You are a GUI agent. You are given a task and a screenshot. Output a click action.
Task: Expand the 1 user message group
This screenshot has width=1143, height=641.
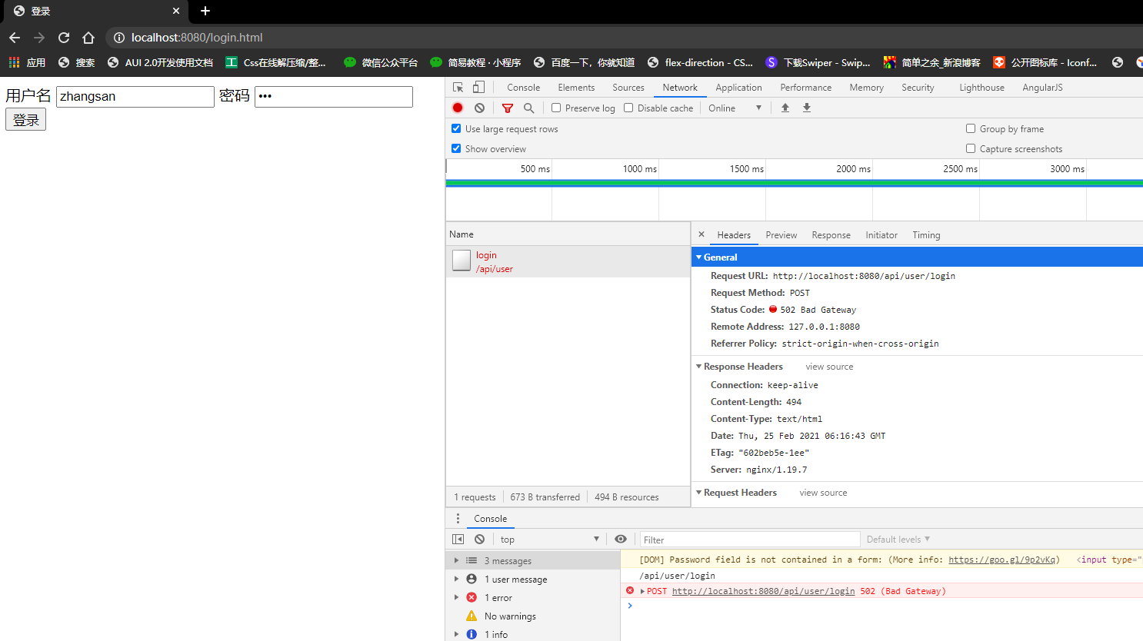coord(456,580)
